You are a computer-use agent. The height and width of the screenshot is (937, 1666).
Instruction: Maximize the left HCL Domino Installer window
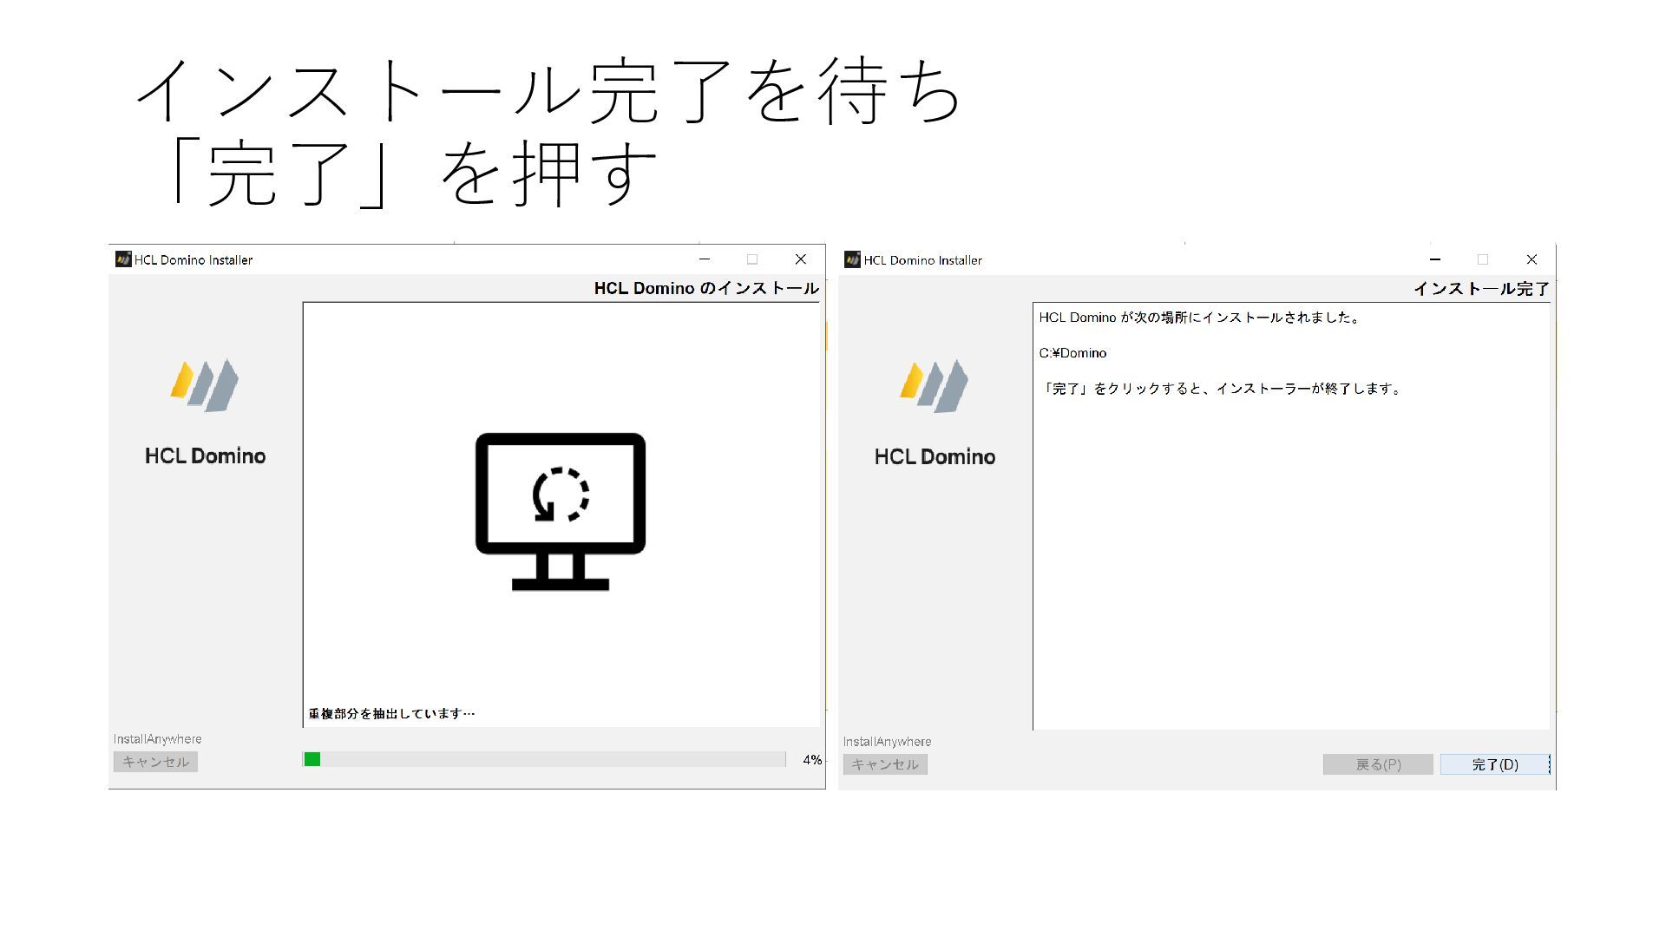(752, 259)
